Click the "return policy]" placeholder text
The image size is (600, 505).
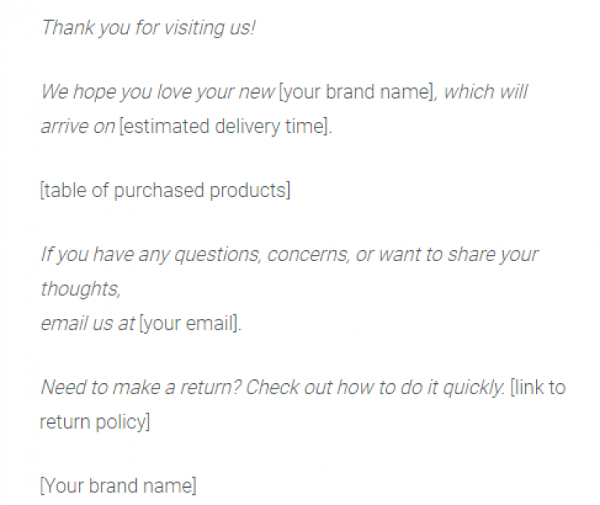click(95, 421)
